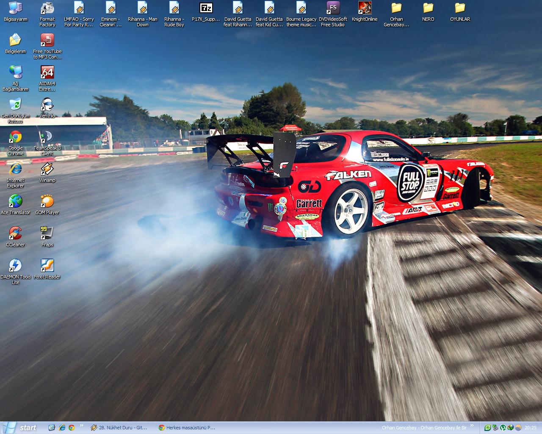542x434 pixels.
Task: Select Eminem - Cleanin' audio file
Action: [x=111, y=14]
